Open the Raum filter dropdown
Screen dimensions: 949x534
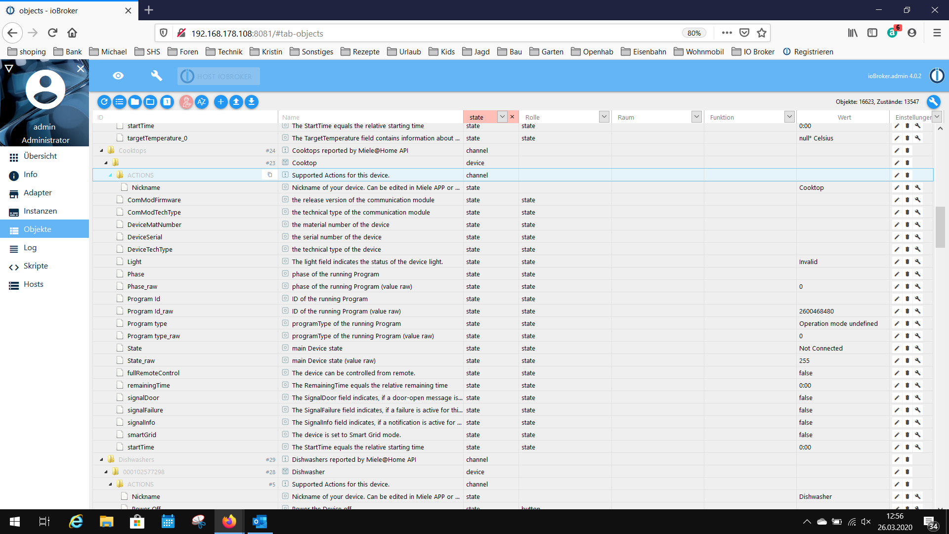click(x=696, y=117)
